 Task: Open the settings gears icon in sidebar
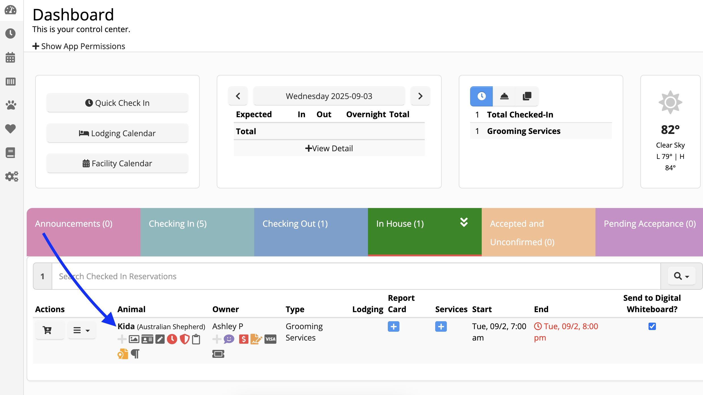click(12, 177)
